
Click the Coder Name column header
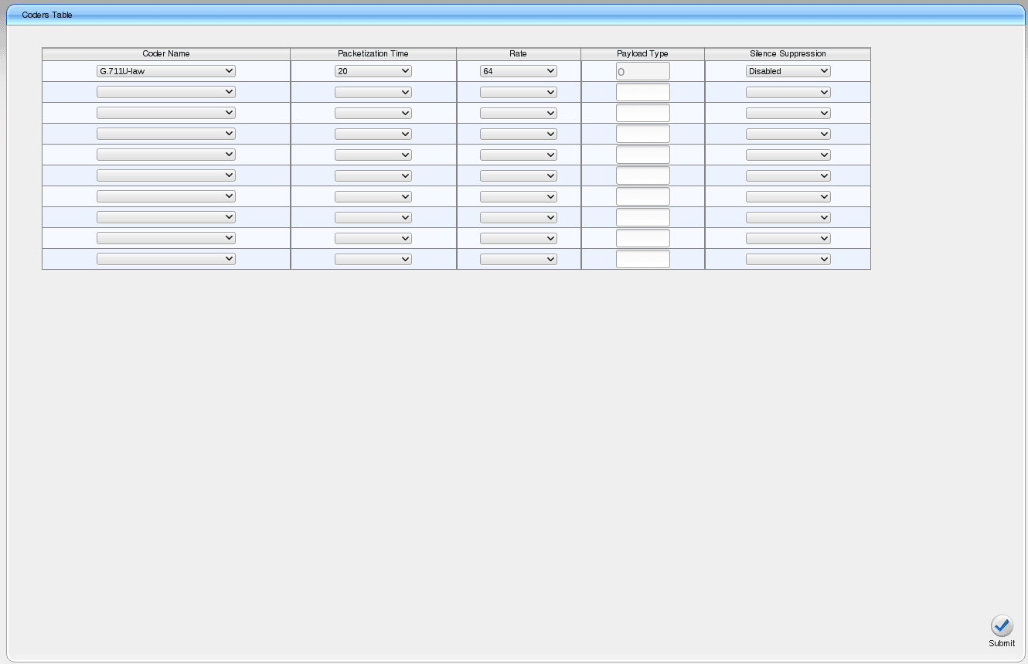coord(166,54)
